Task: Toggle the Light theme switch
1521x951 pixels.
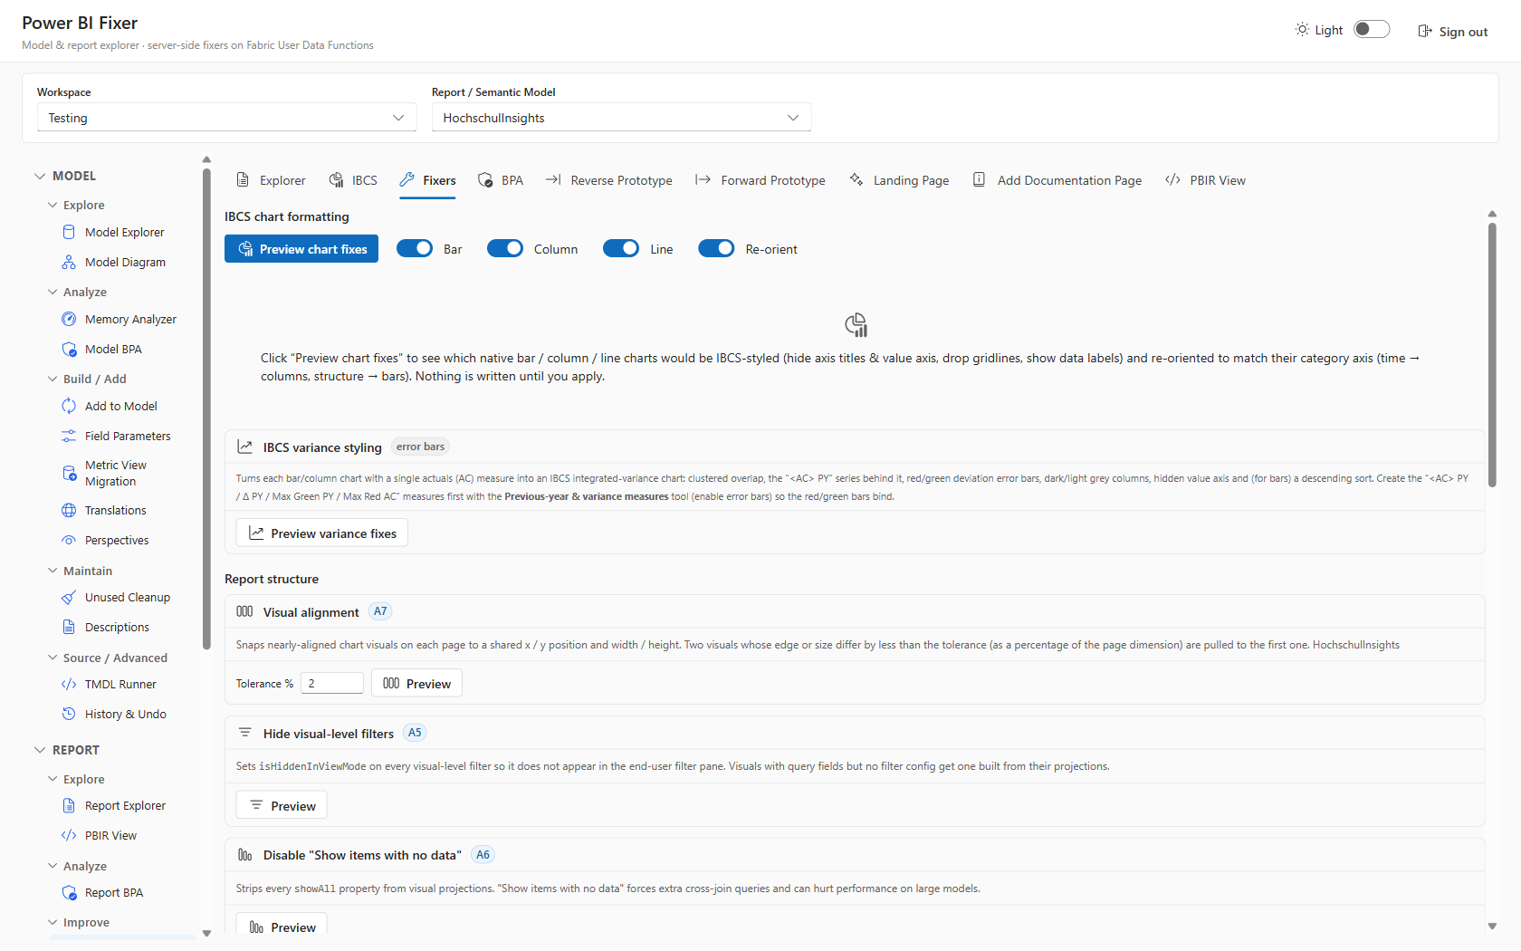Action: [x=1372, y=30]
